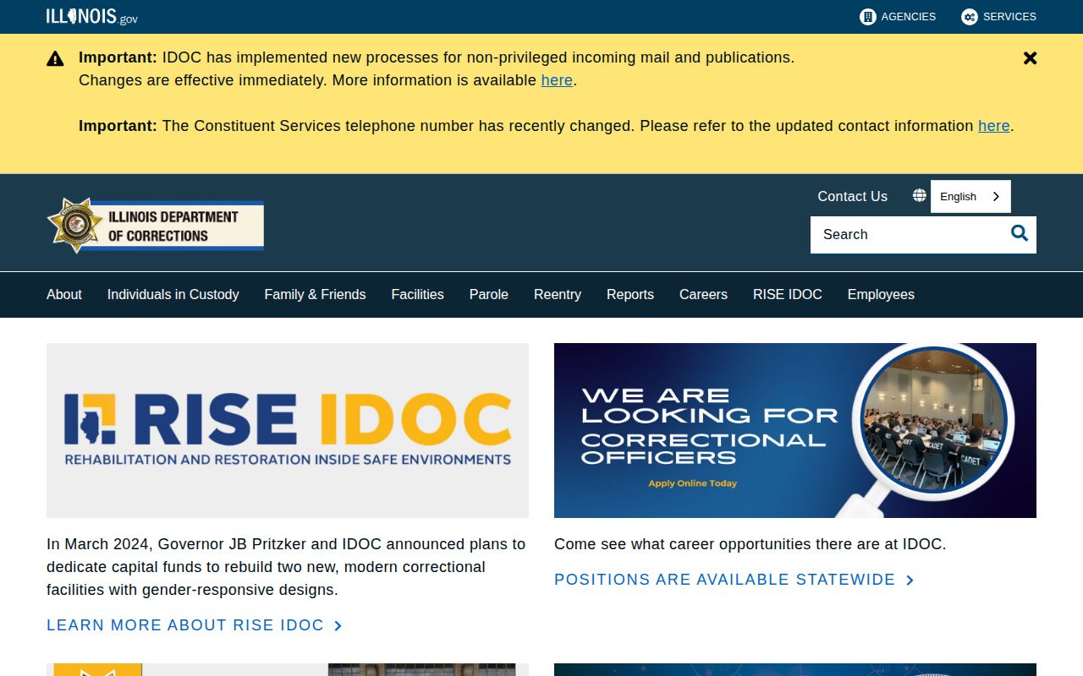Viewport: 1083px width, 676px height.
Task: Click the Agencies building icon
Action: click(x=867, y=17)
